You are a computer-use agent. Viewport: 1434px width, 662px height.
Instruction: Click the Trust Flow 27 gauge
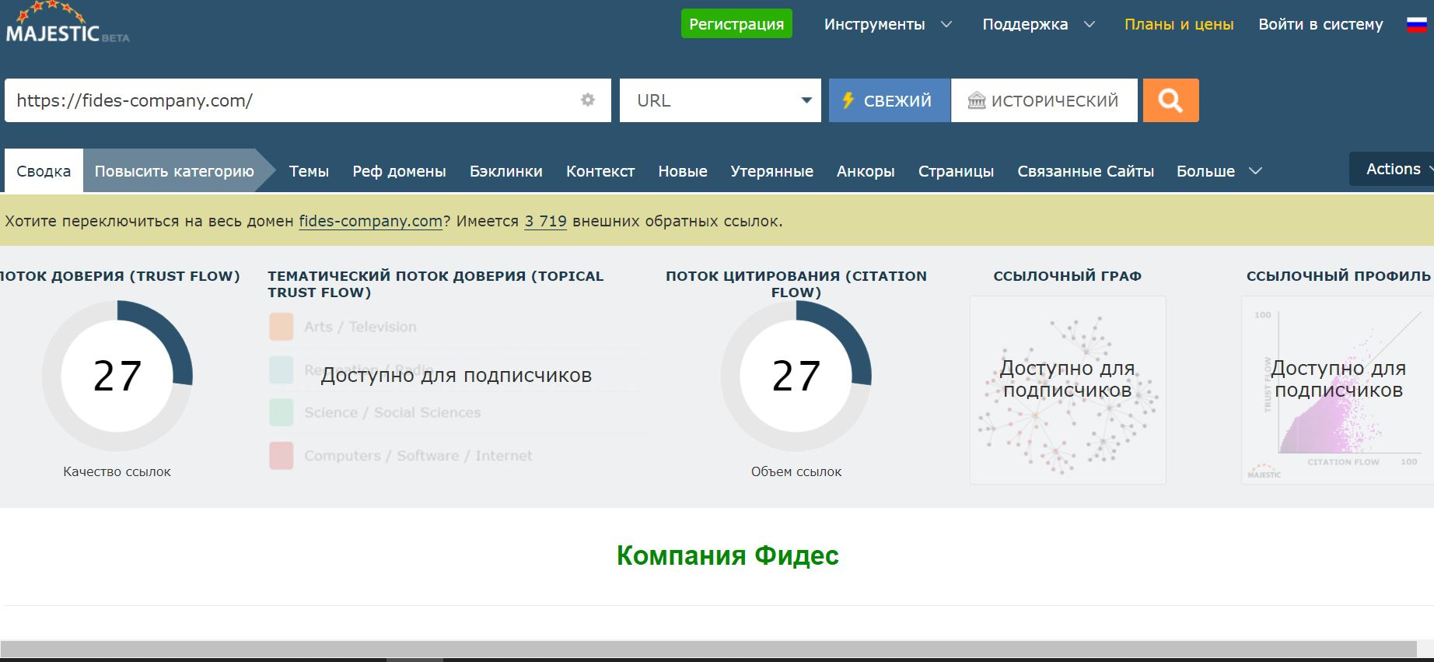pos(117,376)
